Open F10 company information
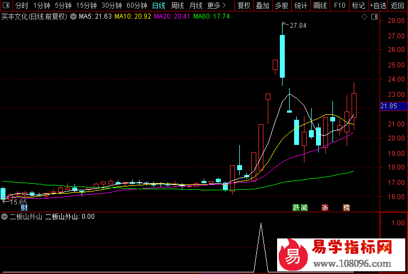Screen dimensions: 408x274 (x=340, y=5)
